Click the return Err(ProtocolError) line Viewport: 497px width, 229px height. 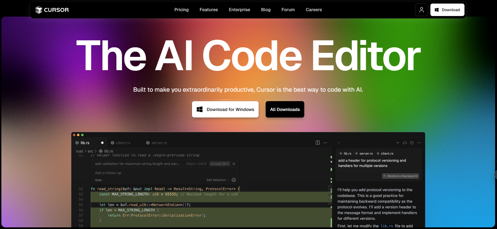[156, 215]
